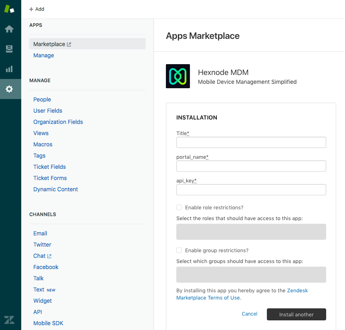Open the Widget channel settings
The width and height of the screenshot is (345, 330).
point(42,300)
